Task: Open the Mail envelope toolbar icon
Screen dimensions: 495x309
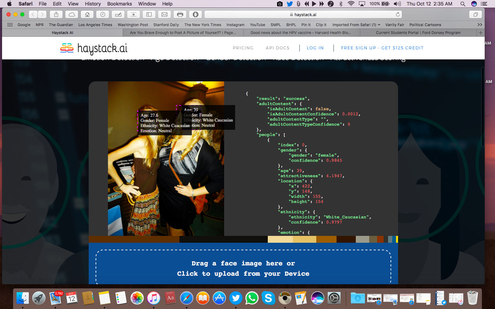Action: click(165, 14)
